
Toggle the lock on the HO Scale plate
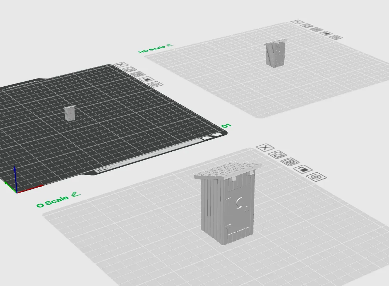tap(326, 33)
